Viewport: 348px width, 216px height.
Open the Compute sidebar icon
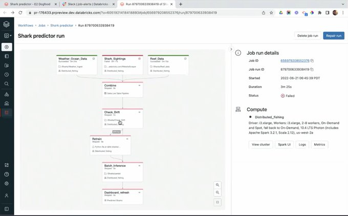pos(7,103)
